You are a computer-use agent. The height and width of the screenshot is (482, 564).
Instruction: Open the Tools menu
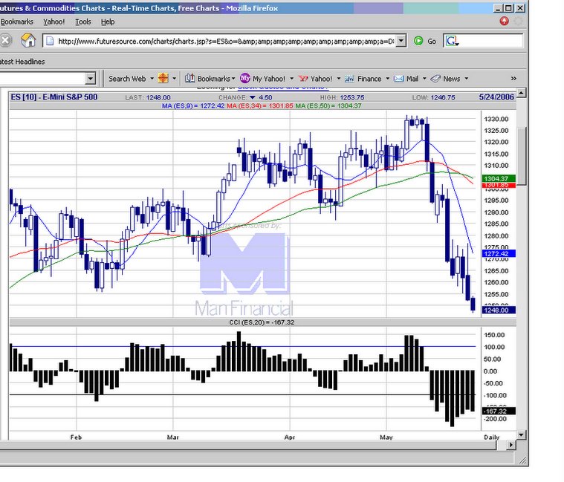[83, 22]
